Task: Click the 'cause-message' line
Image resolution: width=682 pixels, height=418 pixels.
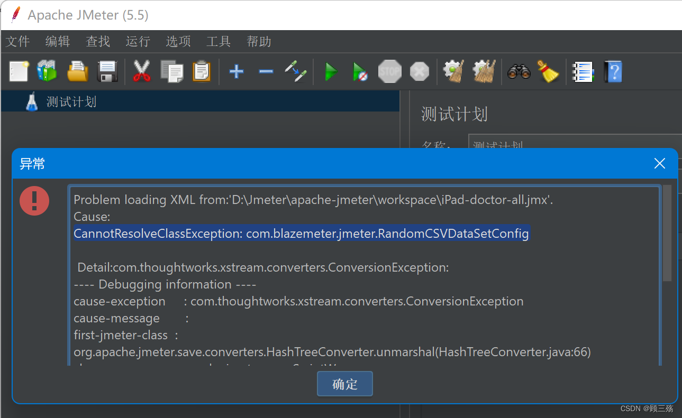Action: tap(131, 318)
